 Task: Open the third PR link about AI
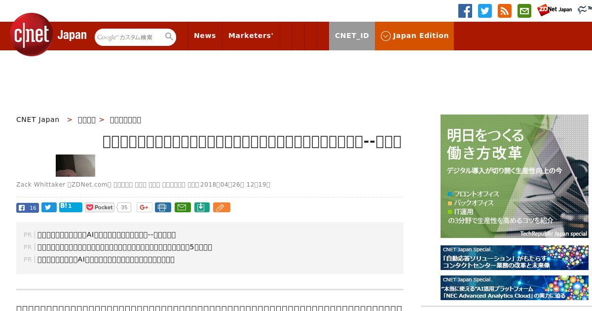[x=106, y=260]
